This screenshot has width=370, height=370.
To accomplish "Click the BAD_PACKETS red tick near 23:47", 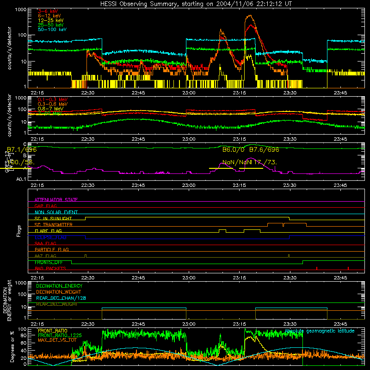I will click(x=348, y=268).
